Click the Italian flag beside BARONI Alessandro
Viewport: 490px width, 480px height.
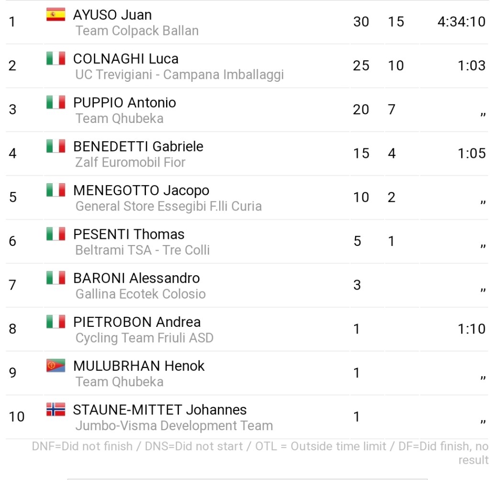click(56, 278)
